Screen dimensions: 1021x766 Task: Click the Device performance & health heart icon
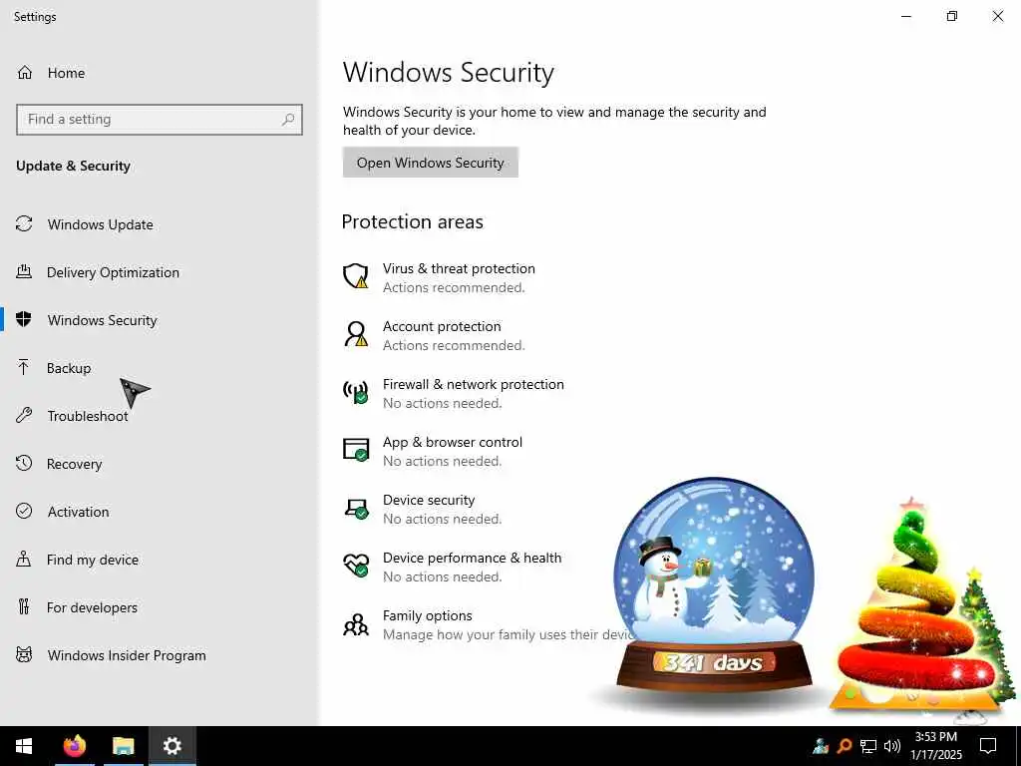click(x=356, y=566)
